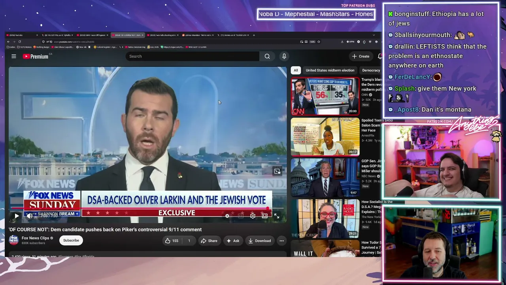Focus the YouTube search box
The height and width of the screenshot is (285, 506).
tap(193, 56)
